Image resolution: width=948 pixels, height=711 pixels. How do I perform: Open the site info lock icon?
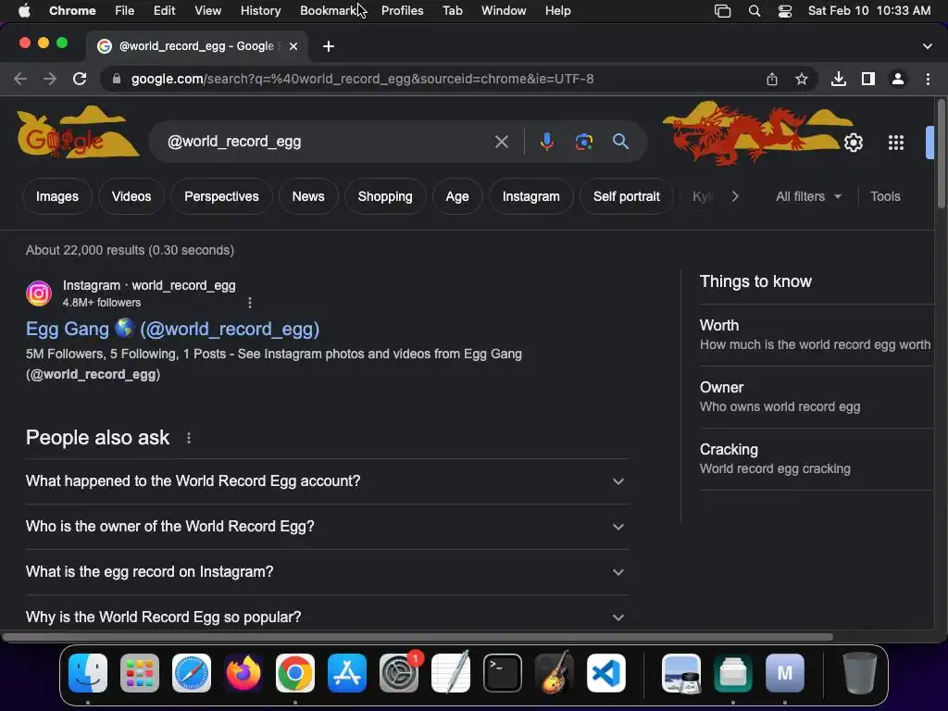pyautogui.click(x=117, y=79)
